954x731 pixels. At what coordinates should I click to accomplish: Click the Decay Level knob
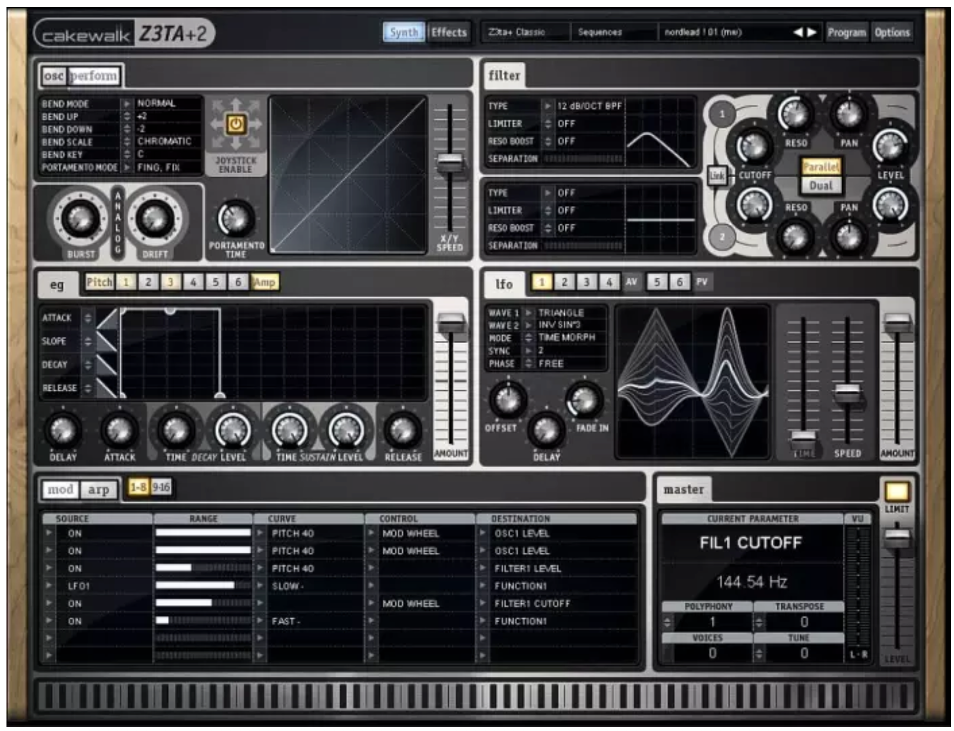click(232, 430)
